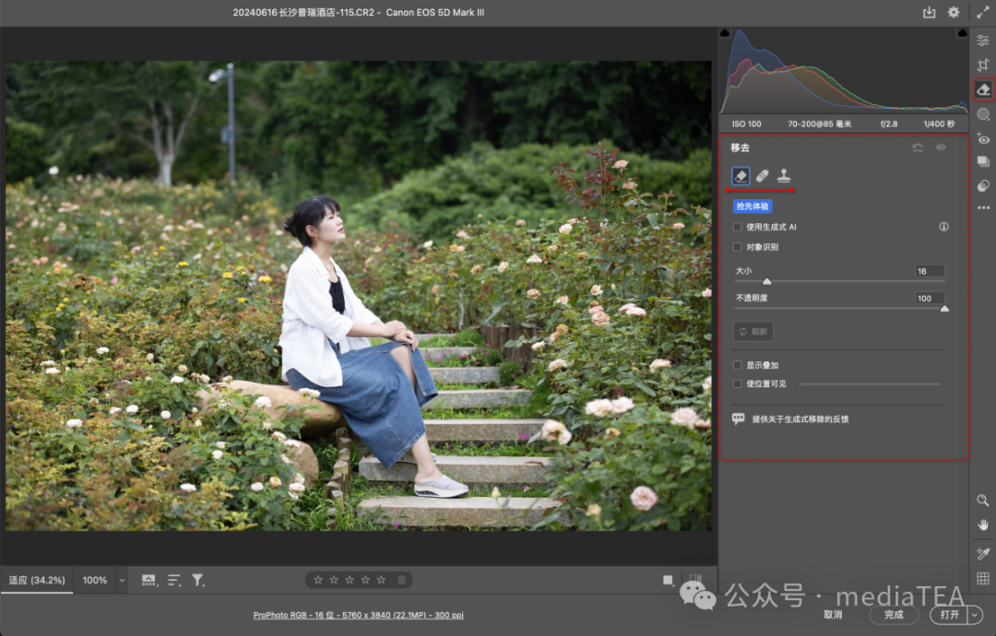This screenshot has height=636, width=996.
Task: Click the 取消 button
Action: [833, 615]
